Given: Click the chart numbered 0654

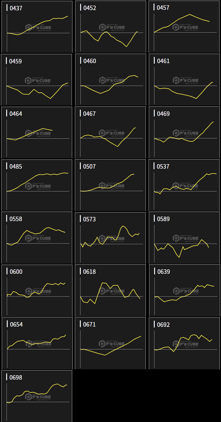Looking at the screenshot, I should (x=37, y=343).
